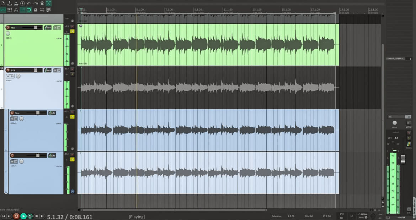Click the MID track pan knob
This screenshot has width=416, height=220.
[8, 33]
